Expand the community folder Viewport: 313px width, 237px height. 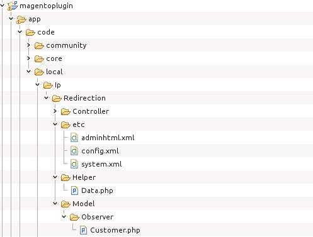click(29, 45)
